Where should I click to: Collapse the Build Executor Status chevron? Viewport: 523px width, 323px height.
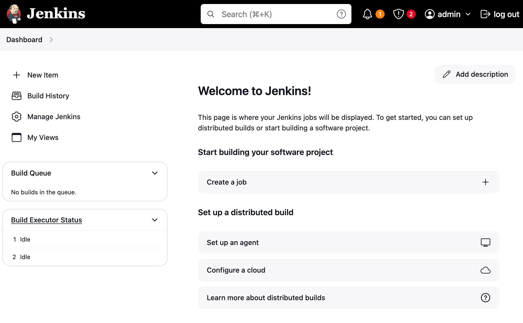click(155, 220)
